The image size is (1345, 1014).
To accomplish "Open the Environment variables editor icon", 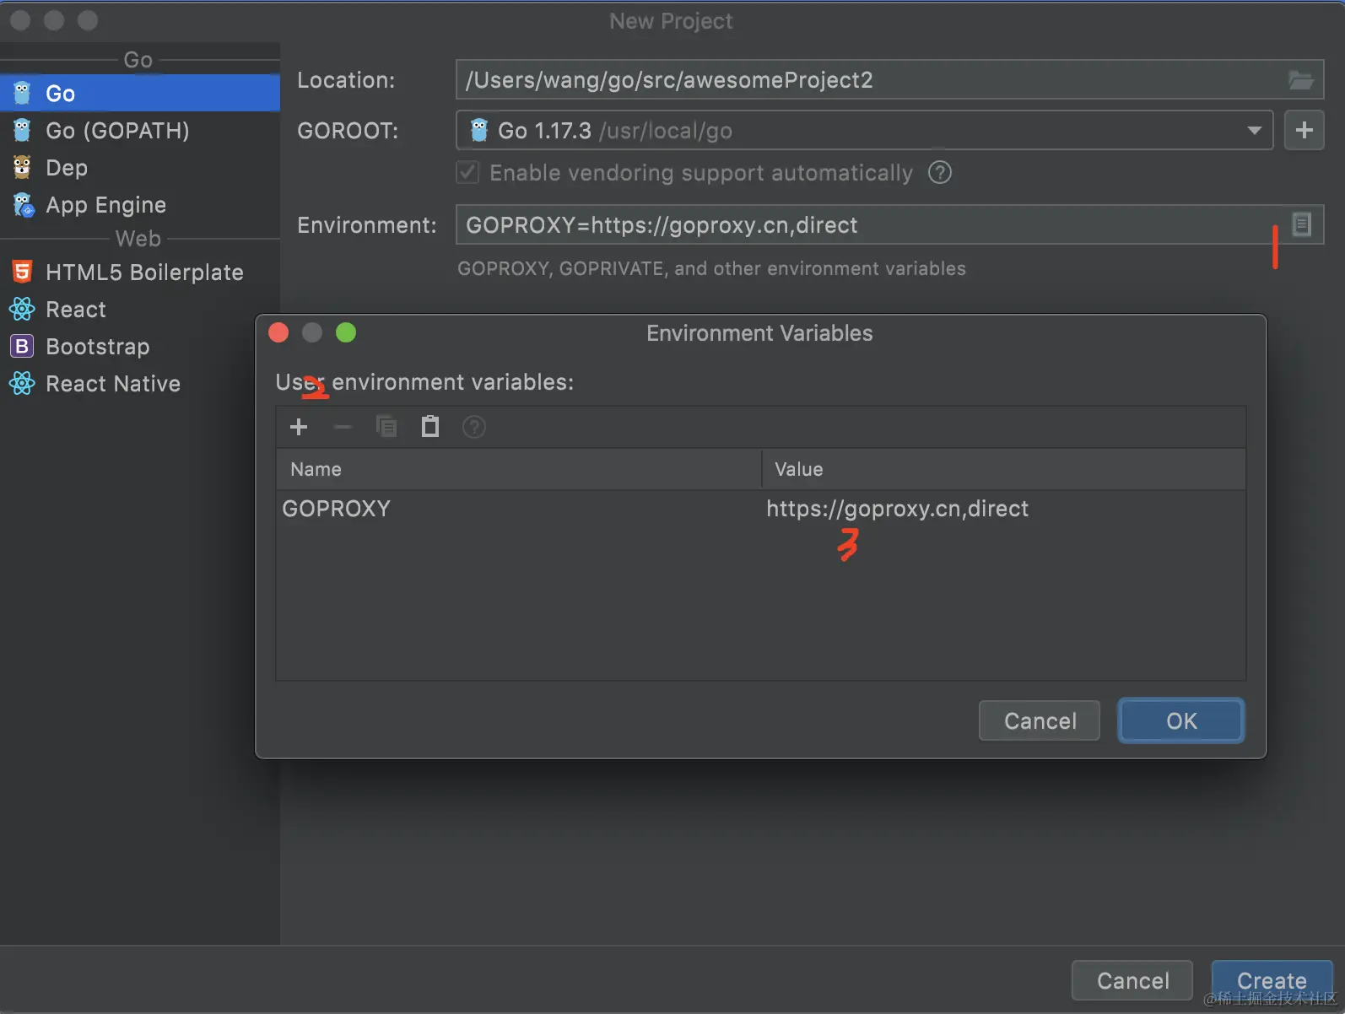I will (1302, 224).
